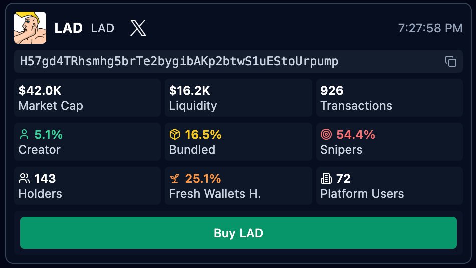Click the bold LAD token name
The width and height of the screenshot is (476, 268).
pos(68,28)
